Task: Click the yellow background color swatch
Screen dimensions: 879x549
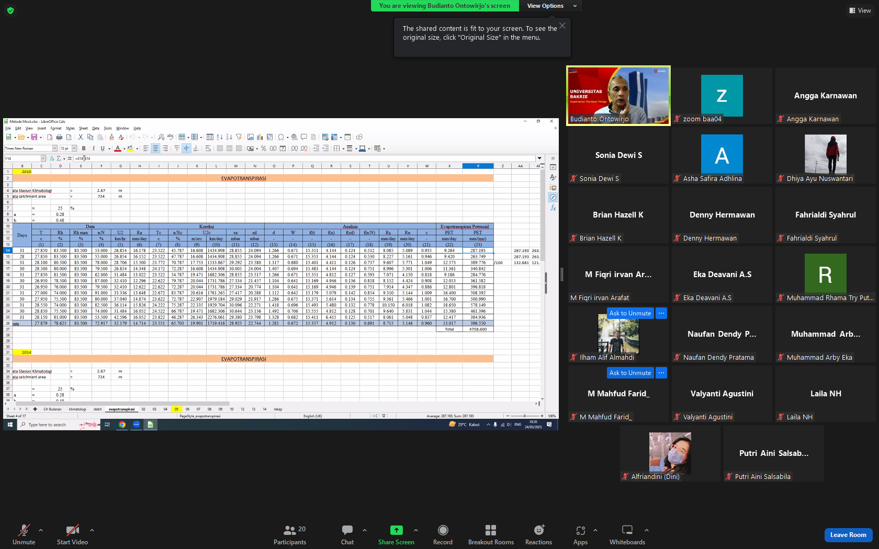Action: (x=130, y=148)
